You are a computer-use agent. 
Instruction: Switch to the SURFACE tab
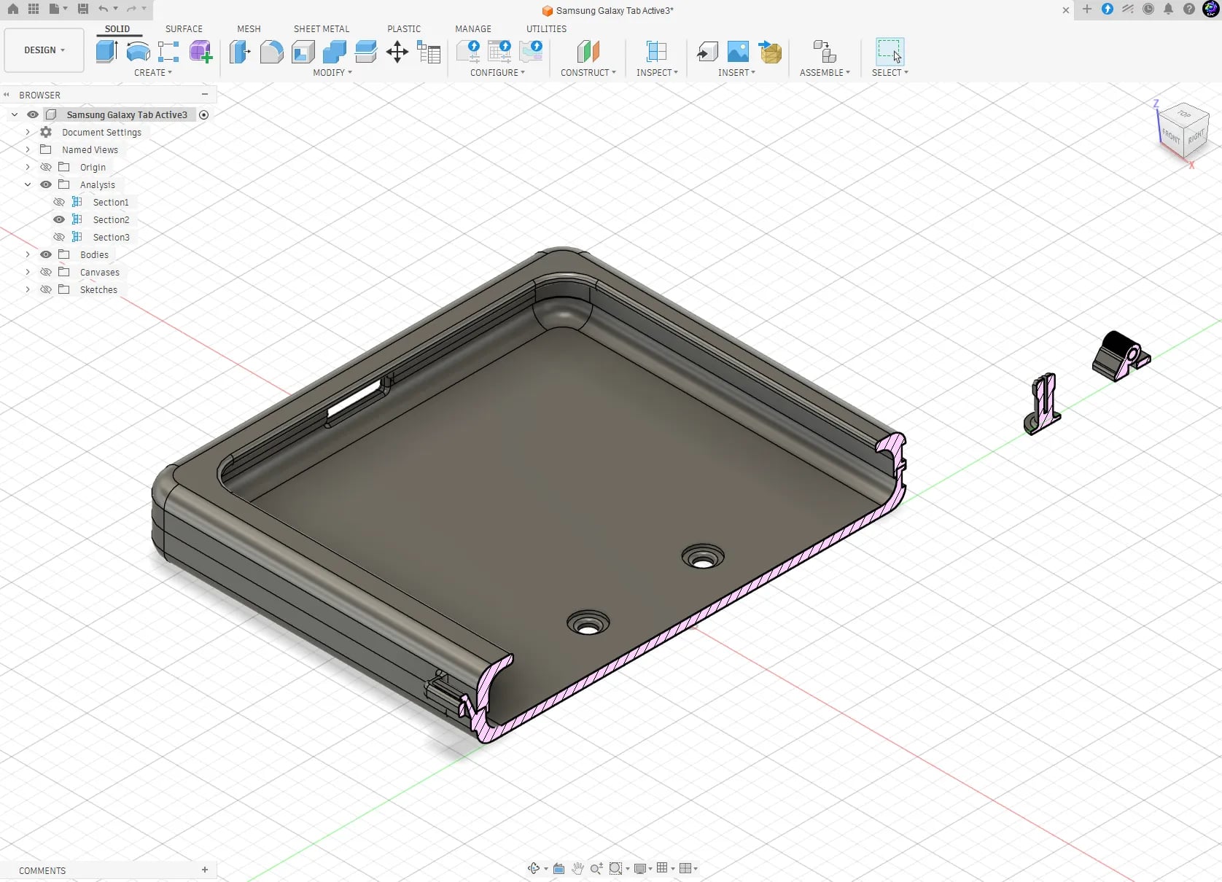click(x=184, y=29)
